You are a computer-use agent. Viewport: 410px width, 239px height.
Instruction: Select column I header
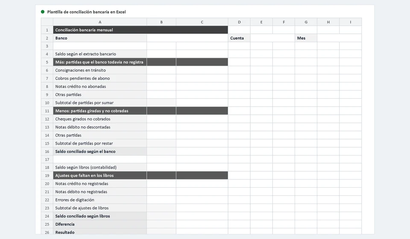pyautogui.click(x=350, y=22)
